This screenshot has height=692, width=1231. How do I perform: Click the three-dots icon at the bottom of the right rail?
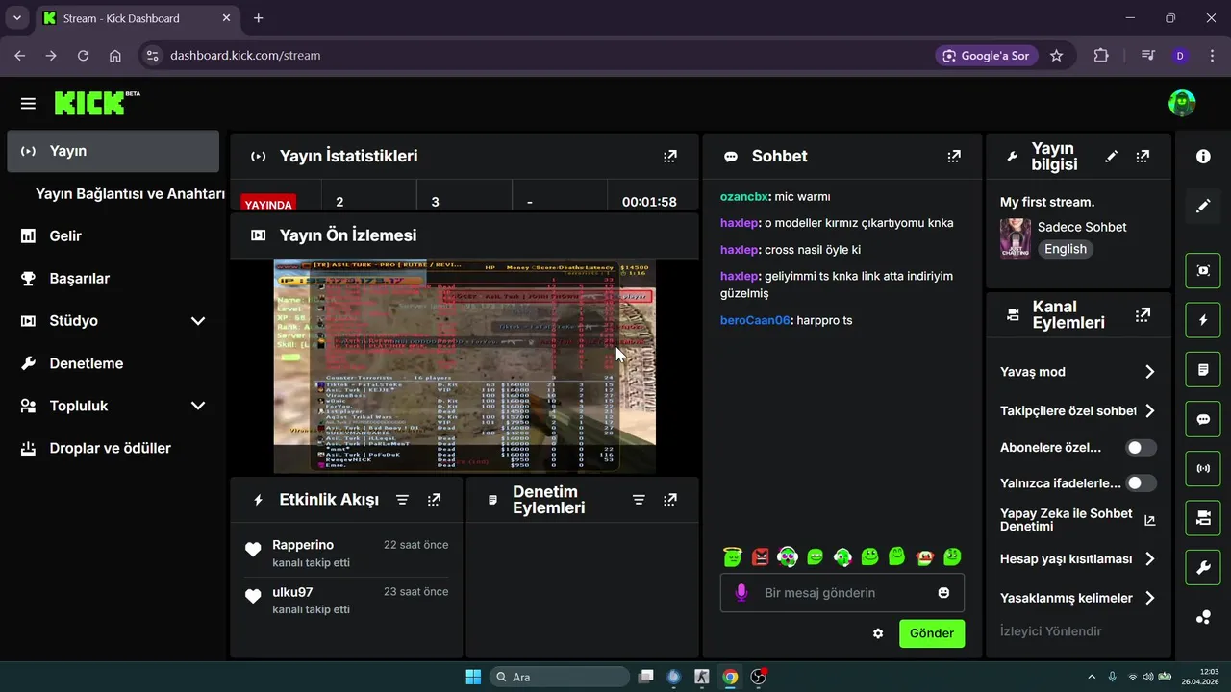(1203, 618)
